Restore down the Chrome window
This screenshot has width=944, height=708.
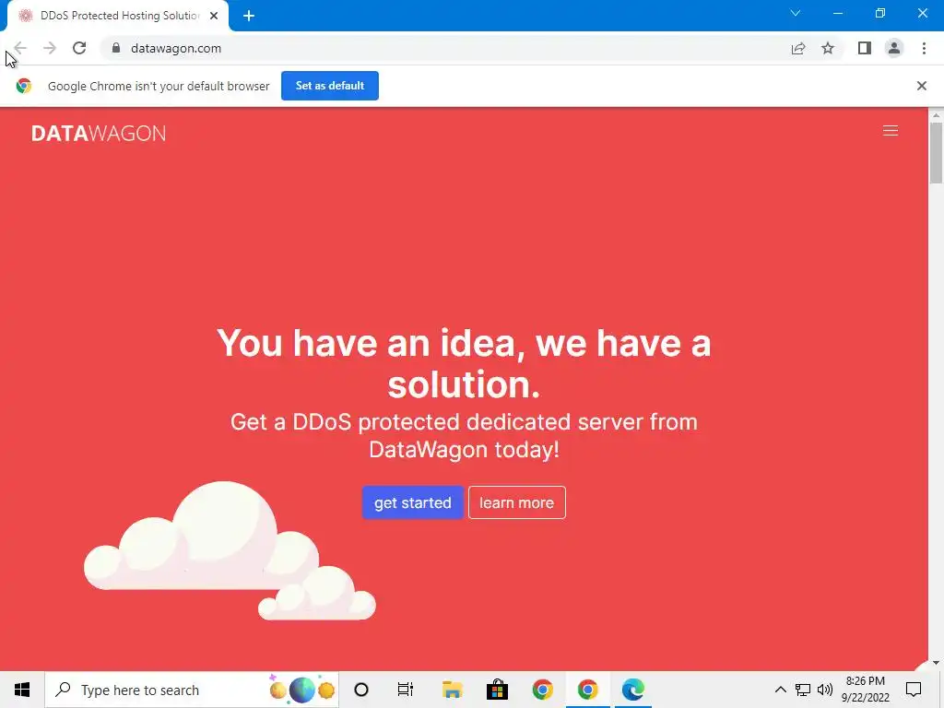[880, 13]
